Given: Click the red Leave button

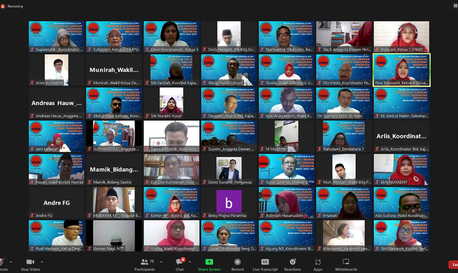Looking at the screenshot, I should (453, 265).
